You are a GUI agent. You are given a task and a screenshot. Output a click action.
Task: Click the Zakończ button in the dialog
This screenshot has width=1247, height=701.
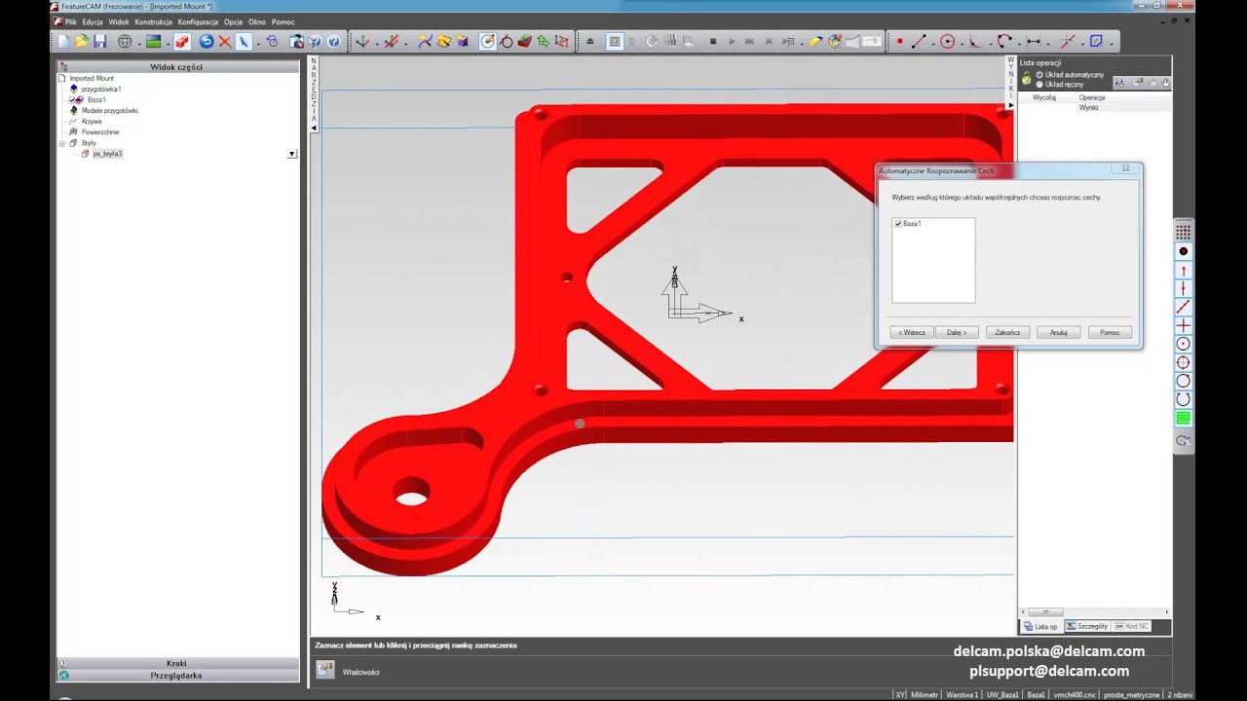pyautogui.click(x=1008, y=332)
